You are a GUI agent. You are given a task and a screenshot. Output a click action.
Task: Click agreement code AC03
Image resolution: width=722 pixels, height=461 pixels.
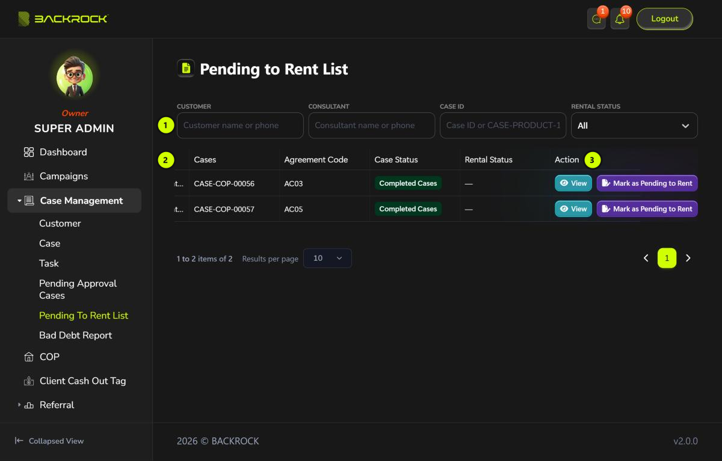(x=294, y=183)
